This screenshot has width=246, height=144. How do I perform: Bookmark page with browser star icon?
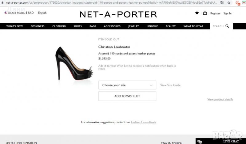click(229, 2)
